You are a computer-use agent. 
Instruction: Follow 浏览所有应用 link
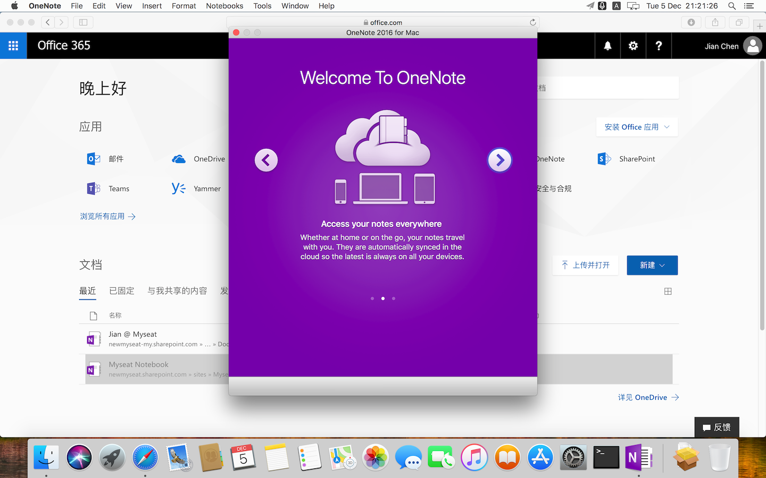pos(108,216)
